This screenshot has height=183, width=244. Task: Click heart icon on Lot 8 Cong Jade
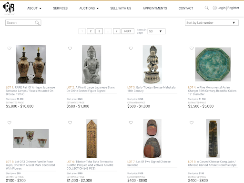pos(192,122)
